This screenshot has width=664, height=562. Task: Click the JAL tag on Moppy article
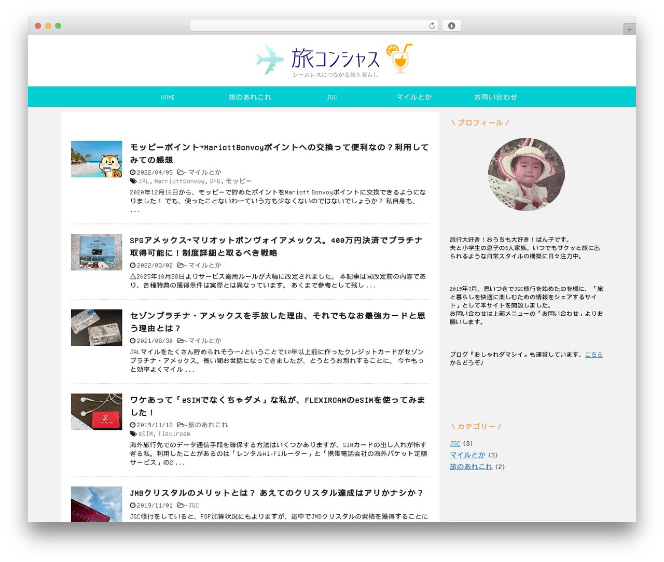[144, 181]
